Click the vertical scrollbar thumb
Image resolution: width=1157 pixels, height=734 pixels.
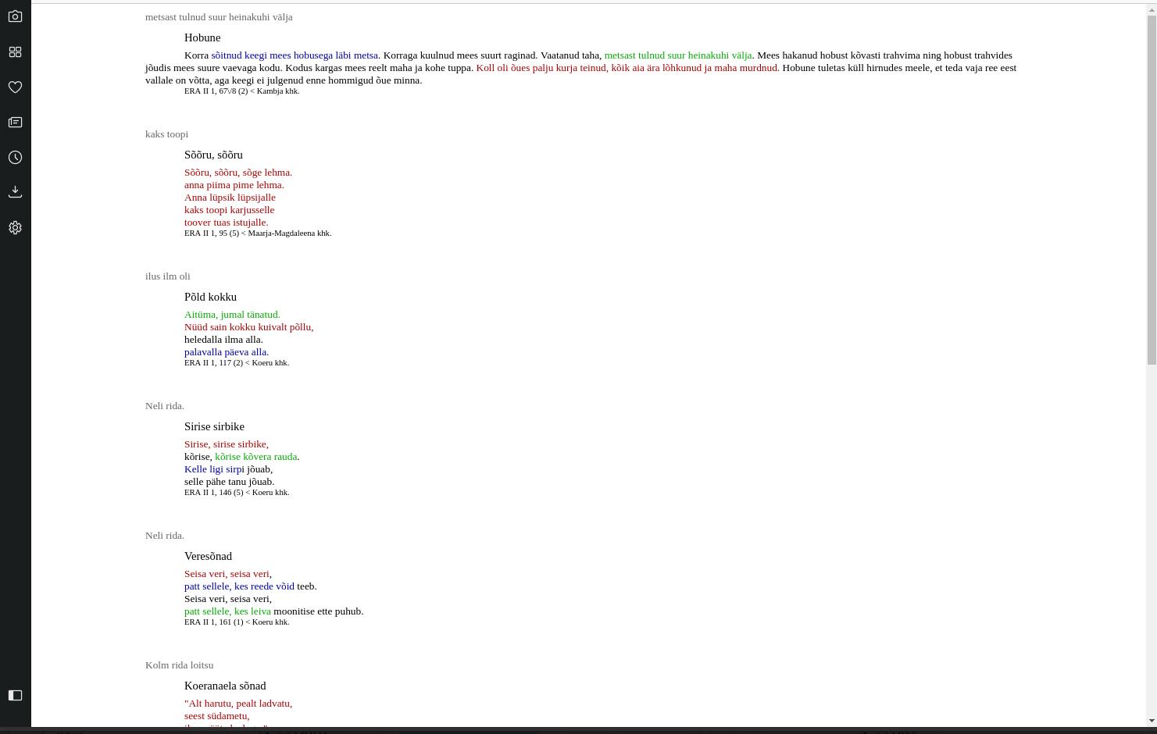tap(1151, 187)
